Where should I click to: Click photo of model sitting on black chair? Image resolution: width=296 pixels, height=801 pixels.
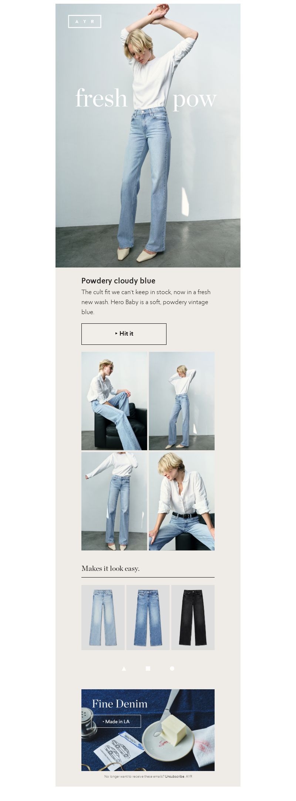114,401
